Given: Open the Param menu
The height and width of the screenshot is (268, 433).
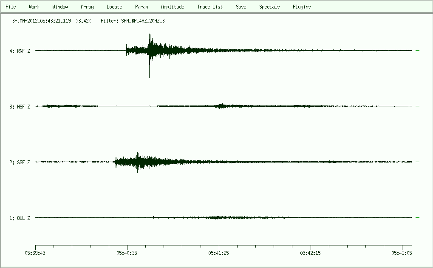Looking at the screenshot, I should (142, 7).
